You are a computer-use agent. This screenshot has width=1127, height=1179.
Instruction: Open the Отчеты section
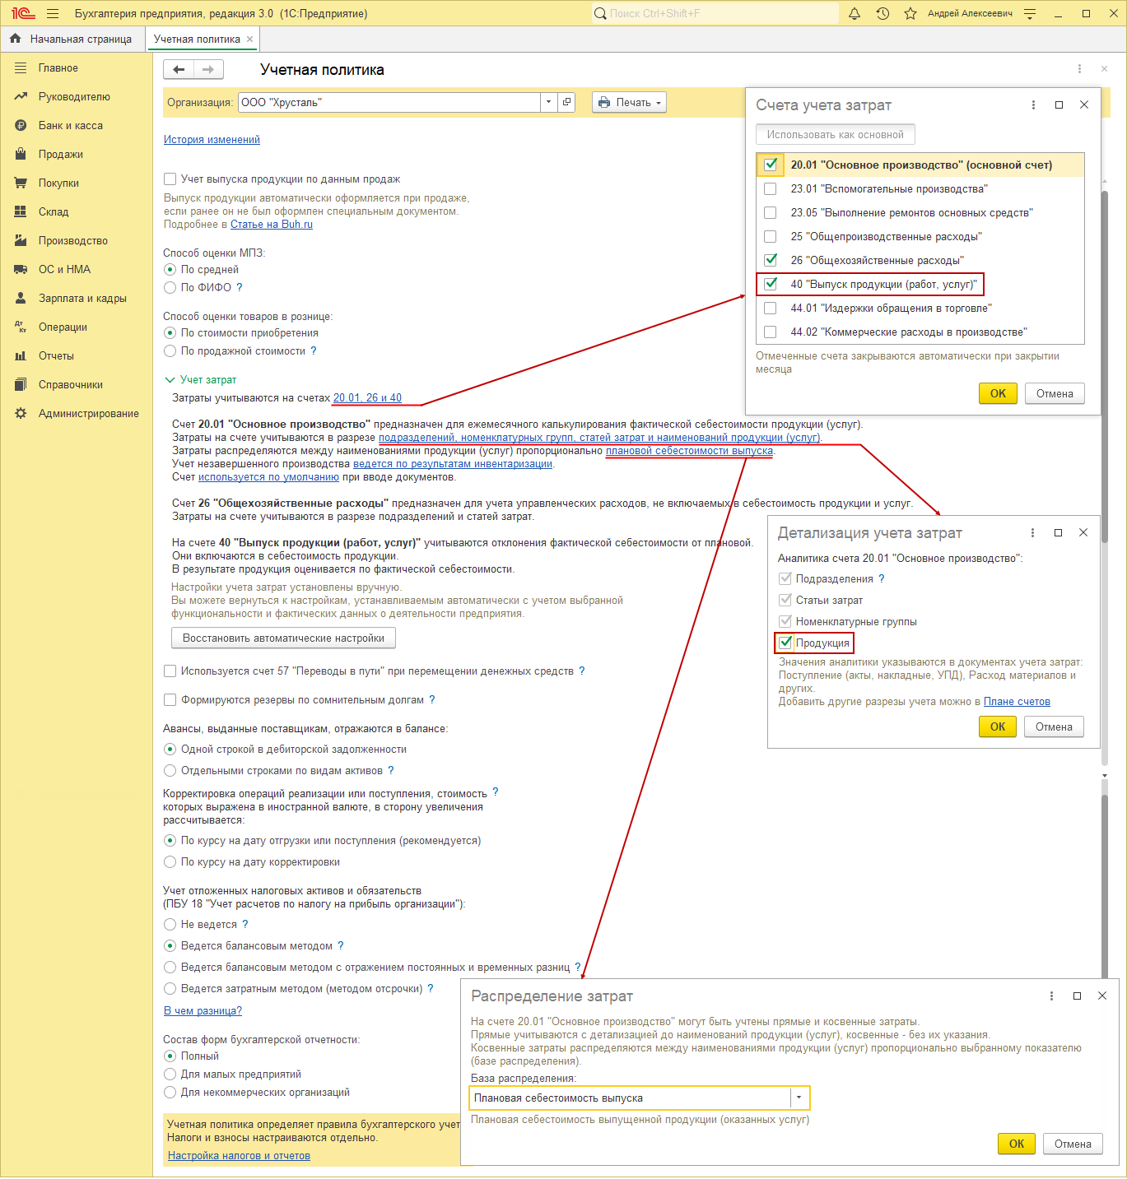pyautogui.click(x=56, y=356)
